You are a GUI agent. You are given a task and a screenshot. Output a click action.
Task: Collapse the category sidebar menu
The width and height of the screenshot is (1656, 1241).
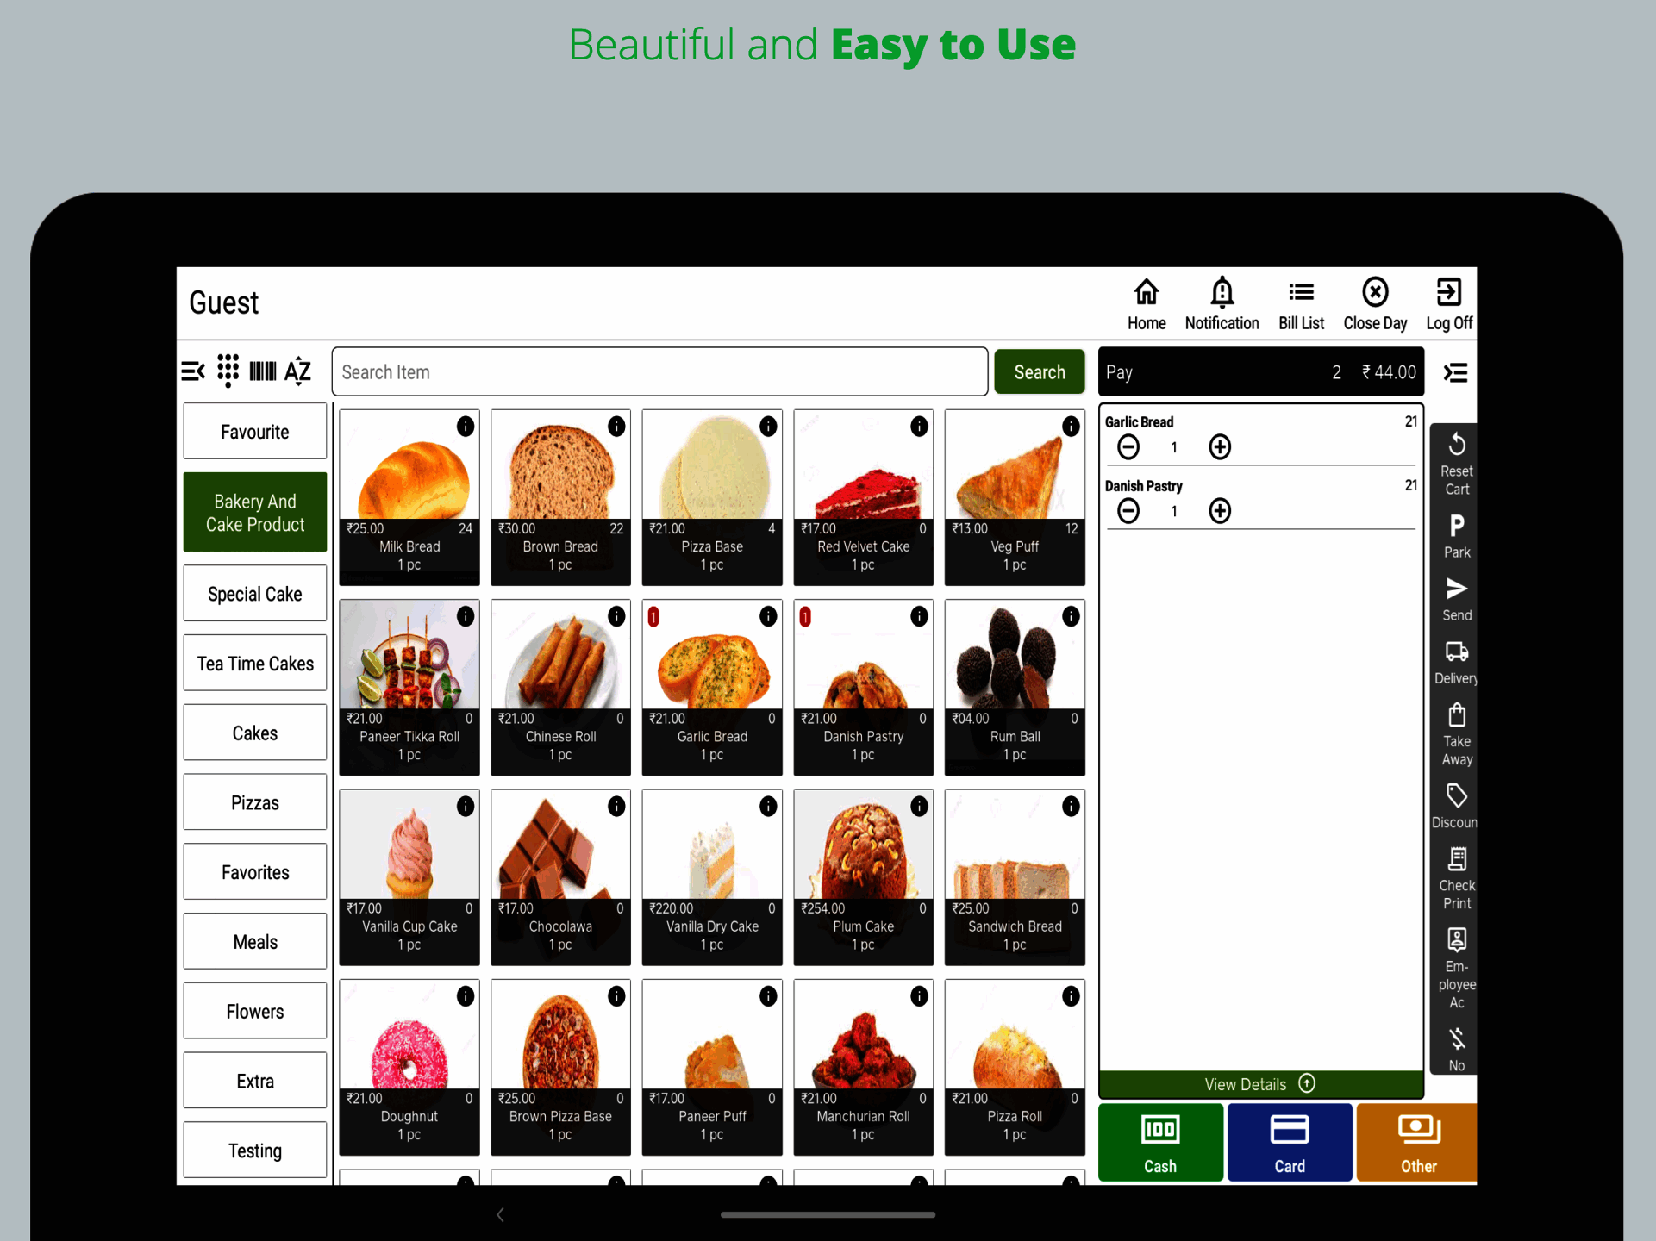(193, 371)
